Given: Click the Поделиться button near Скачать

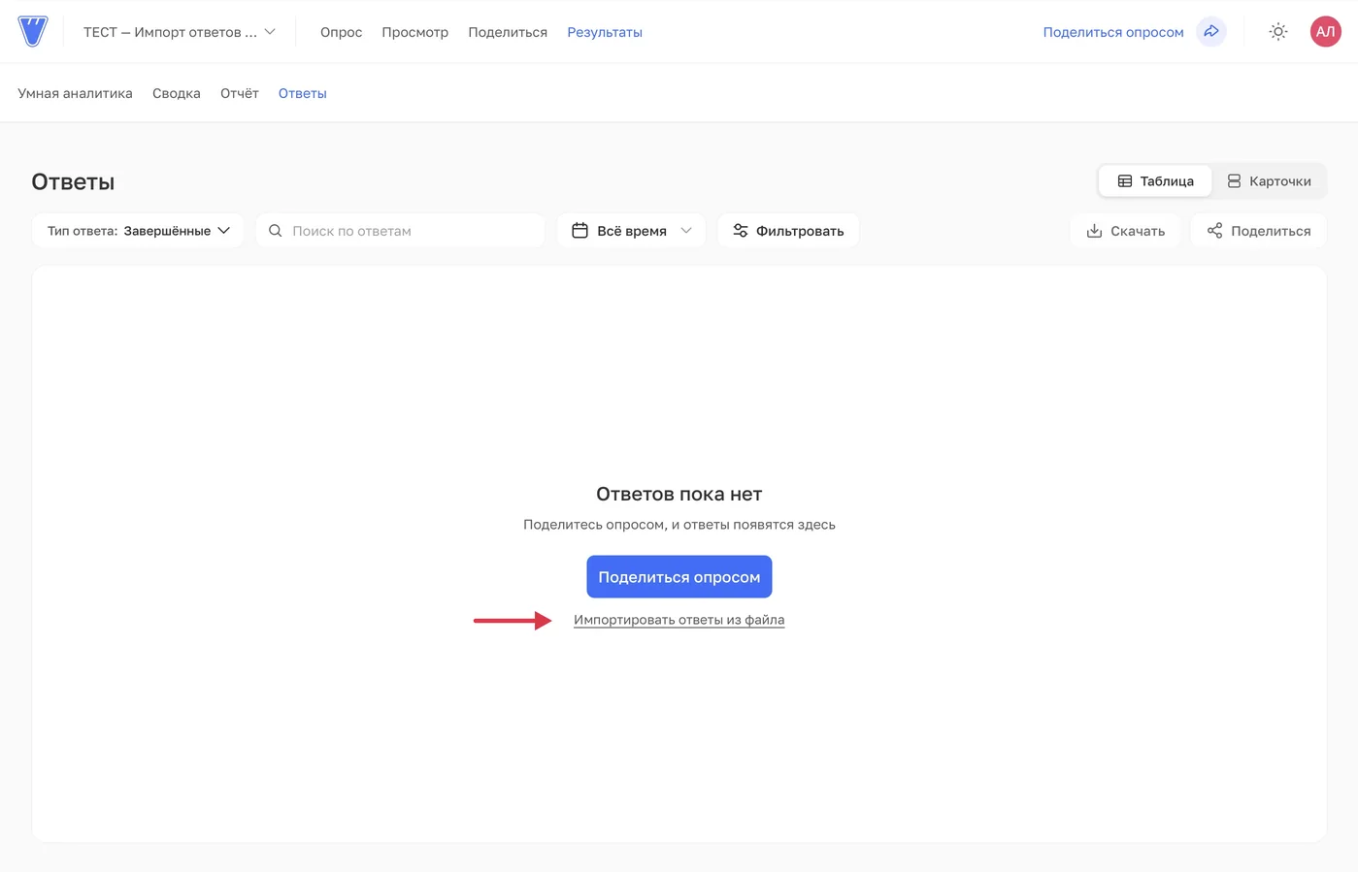Looking at the screenshot, I should click(x=1259, y=231).
